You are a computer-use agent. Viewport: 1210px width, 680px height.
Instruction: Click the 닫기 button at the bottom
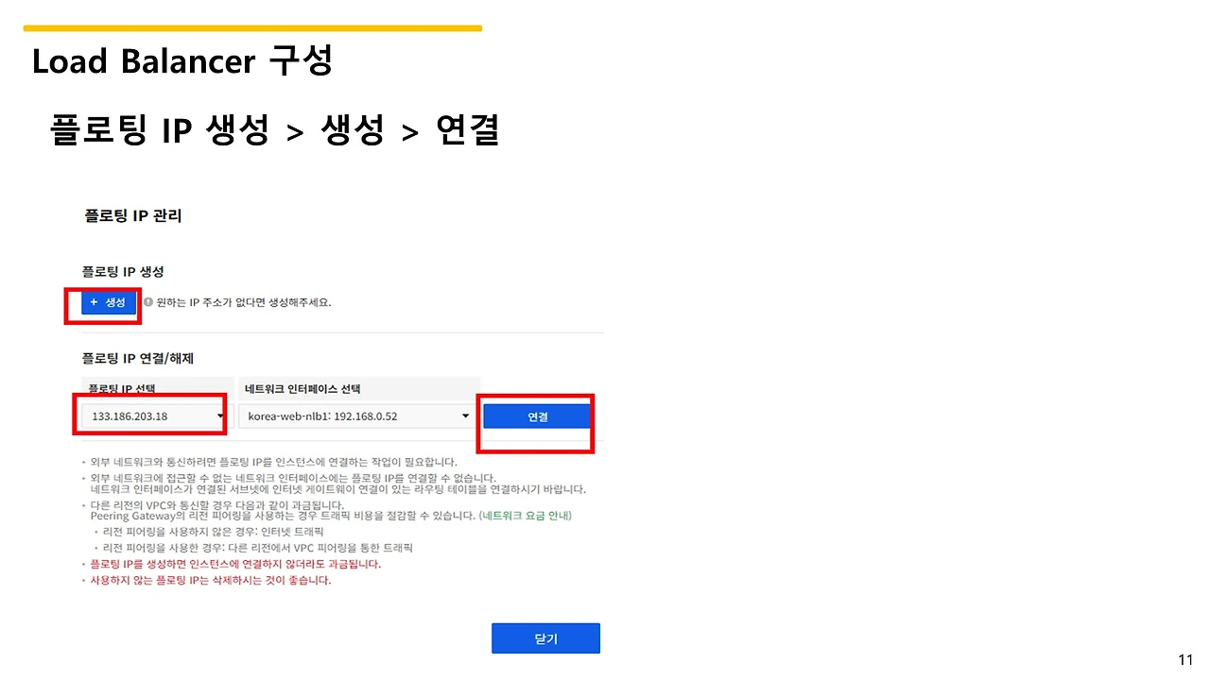(545, 637)
